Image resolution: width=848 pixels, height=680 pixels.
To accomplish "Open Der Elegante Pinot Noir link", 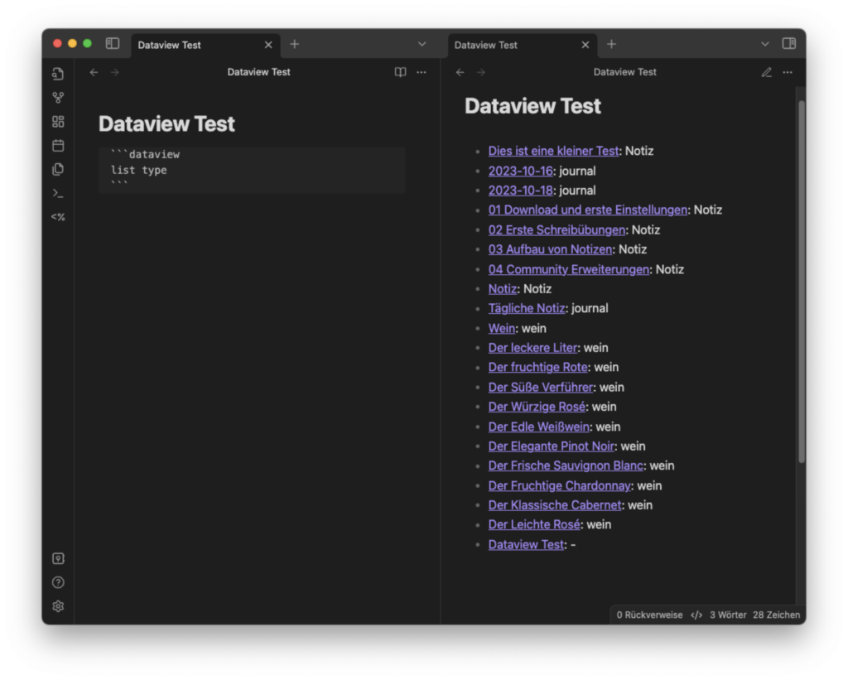I will [x=551, y=446].
